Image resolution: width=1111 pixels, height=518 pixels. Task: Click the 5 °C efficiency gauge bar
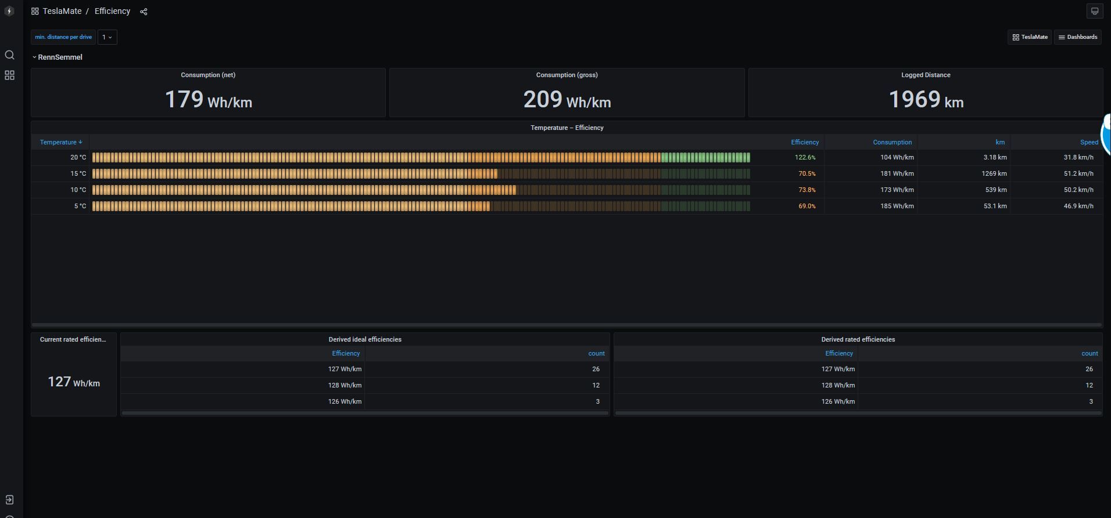tap(421, 206)
